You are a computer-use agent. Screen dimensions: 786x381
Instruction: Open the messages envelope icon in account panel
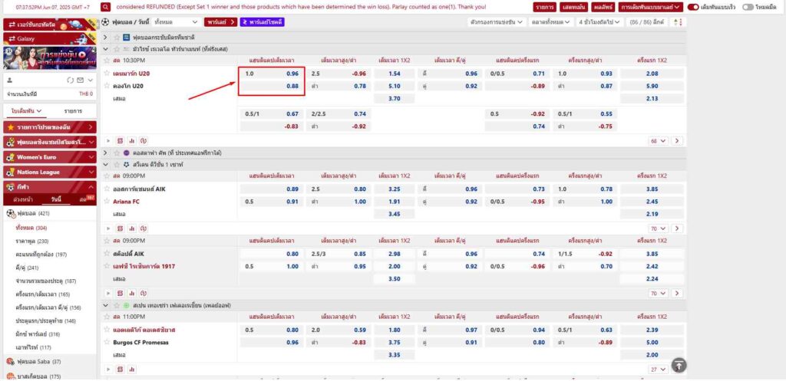tap(80, 80)
